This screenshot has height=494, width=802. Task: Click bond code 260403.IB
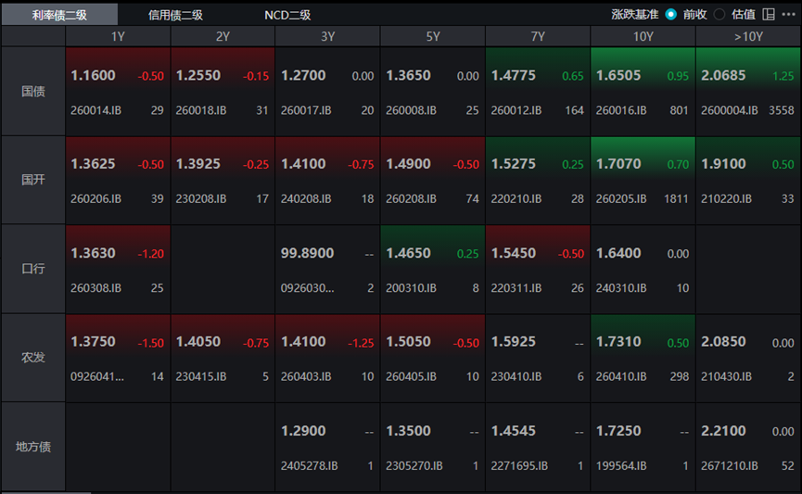pos(306,377)
